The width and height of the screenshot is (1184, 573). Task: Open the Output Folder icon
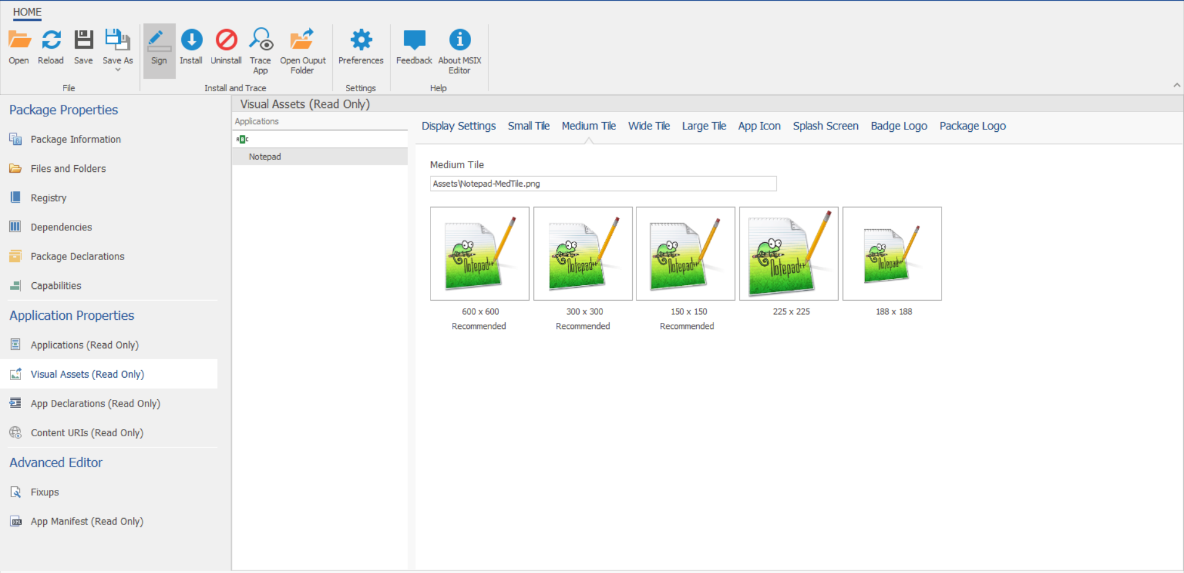tap(302, 39)
